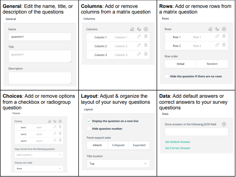Viewport: 236px width, 177px height.
Task: Open fast entry editor for Choices
Action: (55, 121)
